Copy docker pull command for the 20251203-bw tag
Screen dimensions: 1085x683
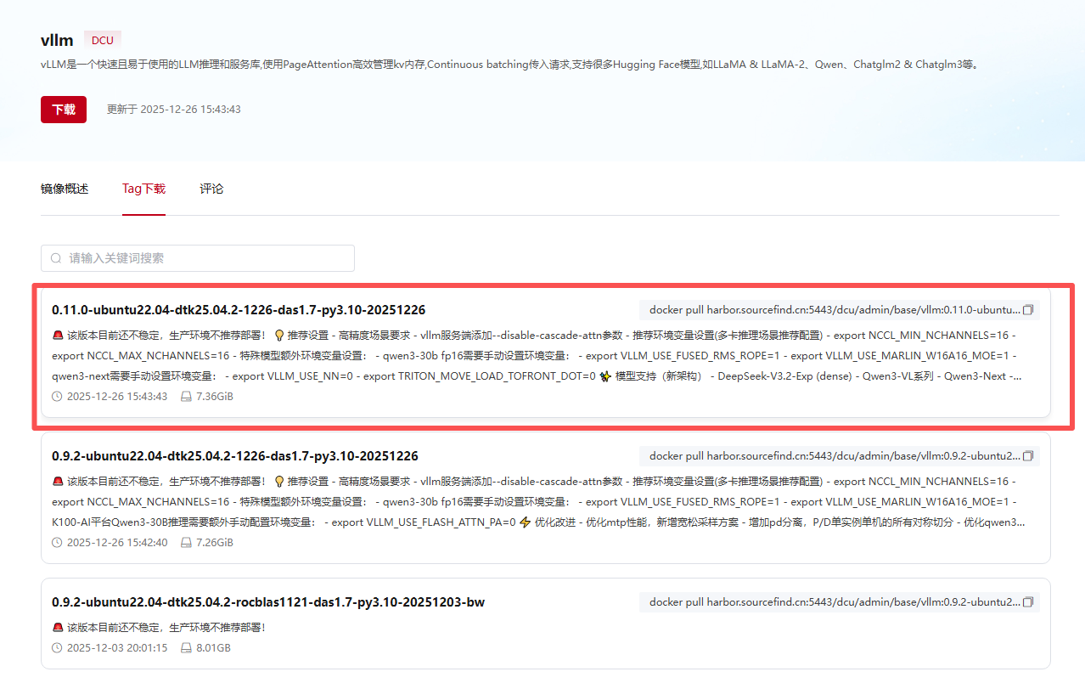click(1028, 602)
